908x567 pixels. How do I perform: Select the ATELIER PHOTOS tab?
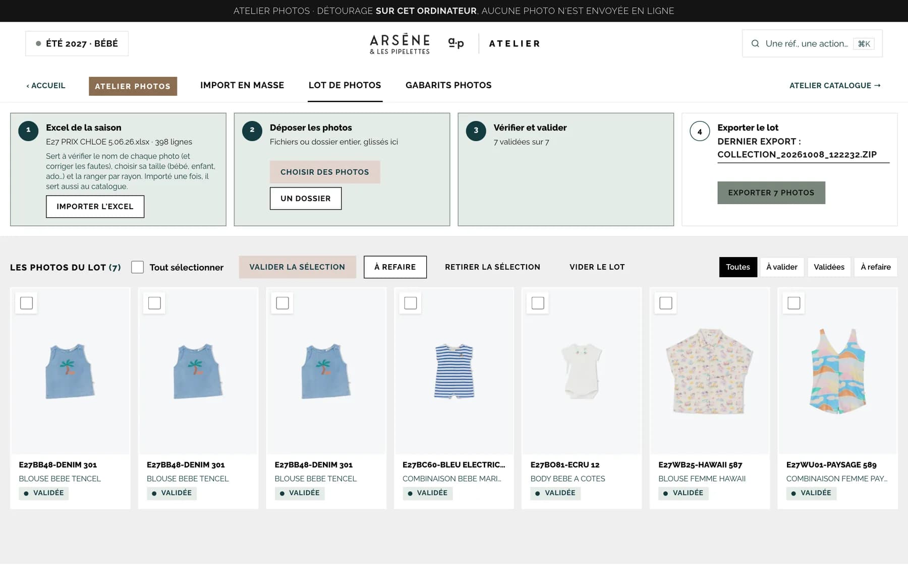click(x=133, y=86)
